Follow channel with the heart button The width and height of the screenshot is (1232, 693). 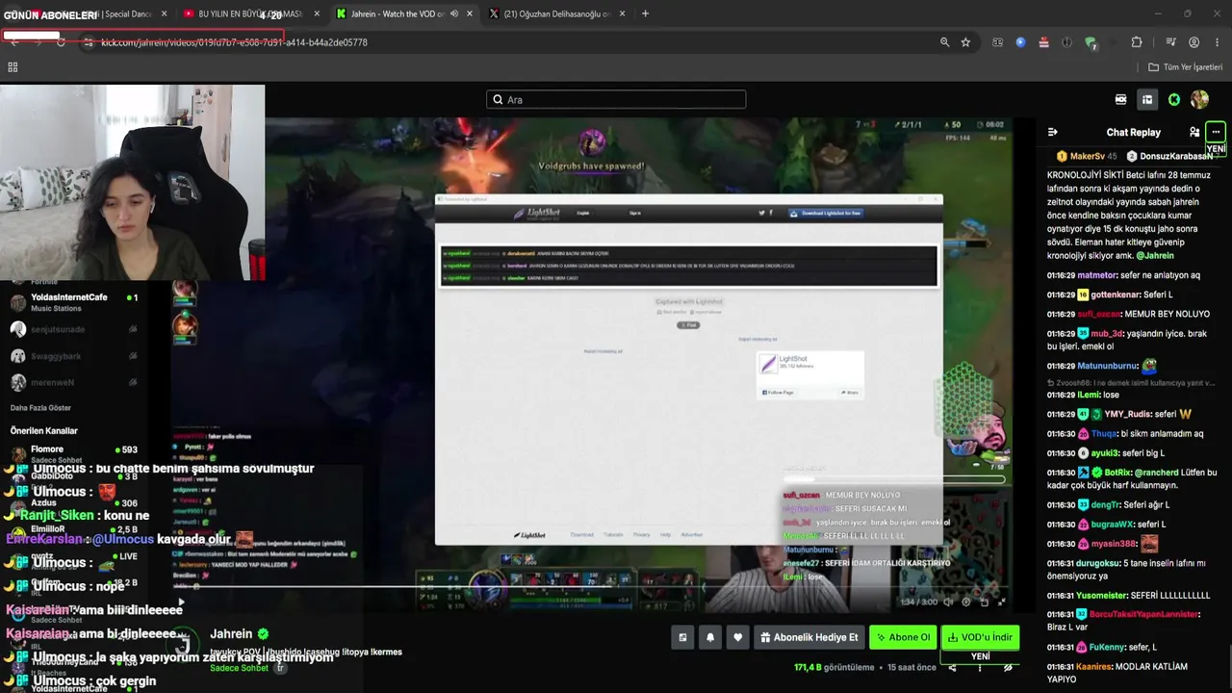coord(738,637)
